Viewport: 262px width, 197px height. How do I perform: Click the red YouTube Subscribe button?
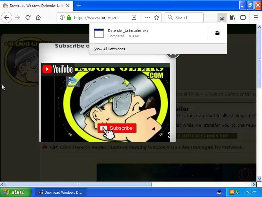[117, 128]
